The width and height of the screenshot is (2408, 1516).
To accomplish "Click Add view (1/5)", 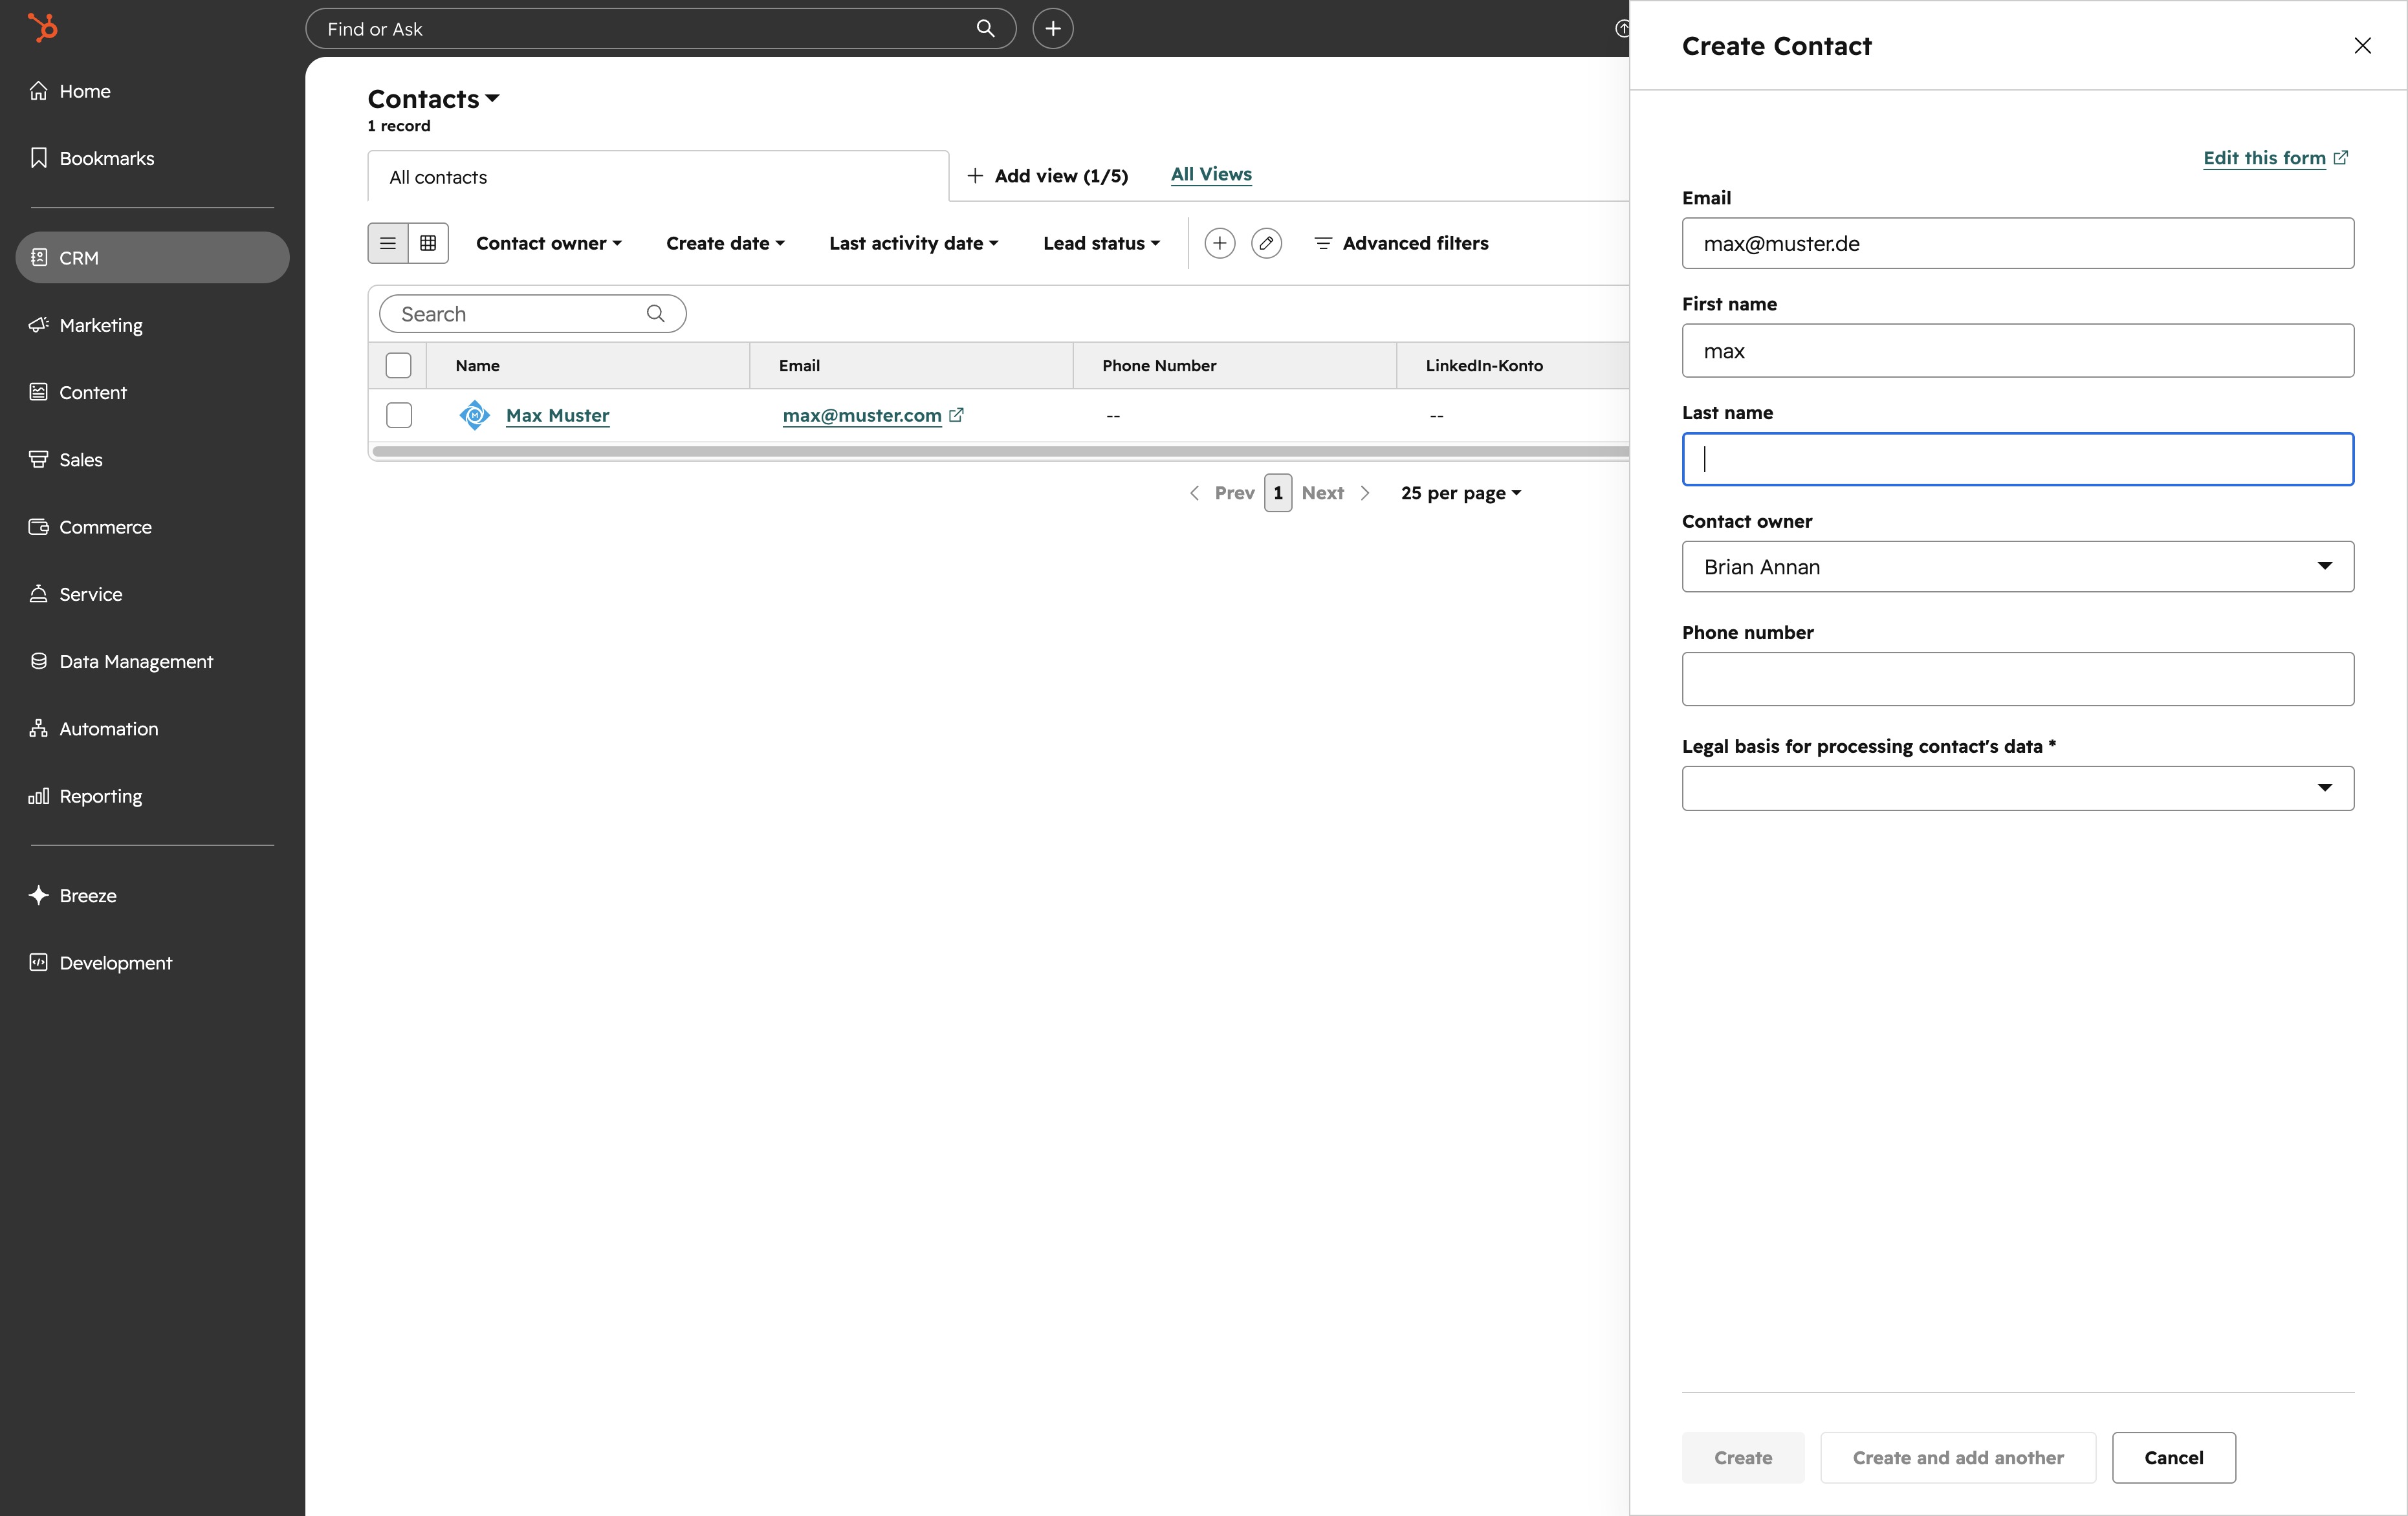I will (1047, 176).
